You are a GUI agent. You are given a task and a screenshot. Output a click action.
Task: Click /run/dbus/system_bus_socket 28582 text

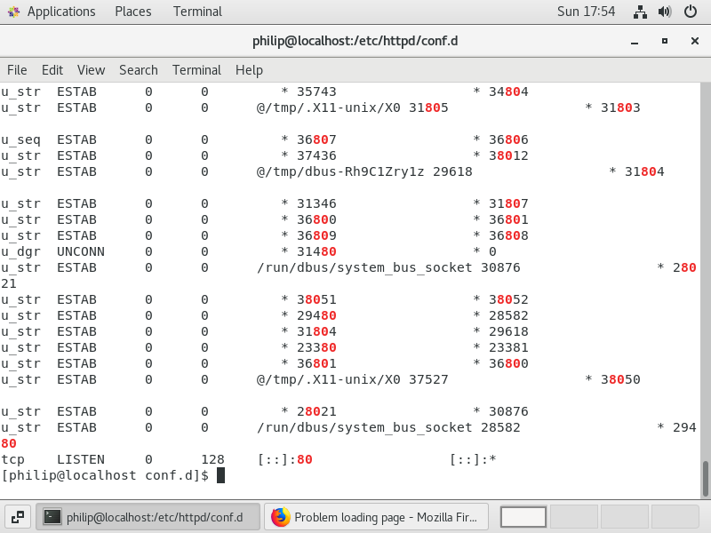pos(388,427)
